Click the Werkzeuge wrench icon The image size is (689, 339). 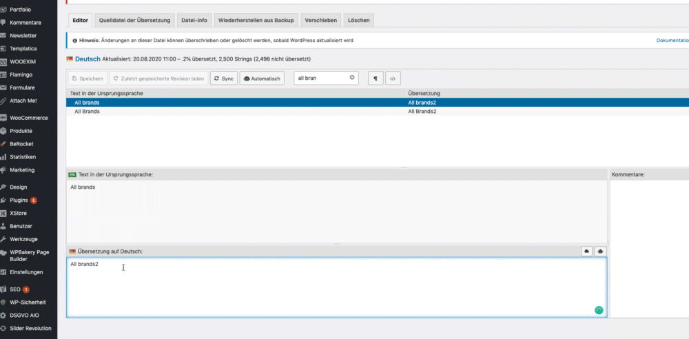click(x=3, y=239)
